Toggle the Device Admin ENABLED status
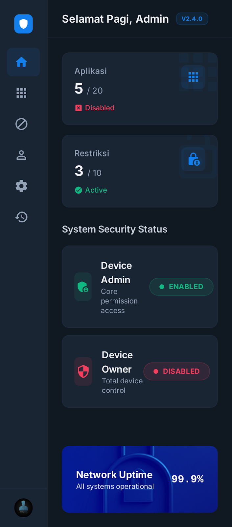Screen dimensions: 232x527 coord(181,287)
